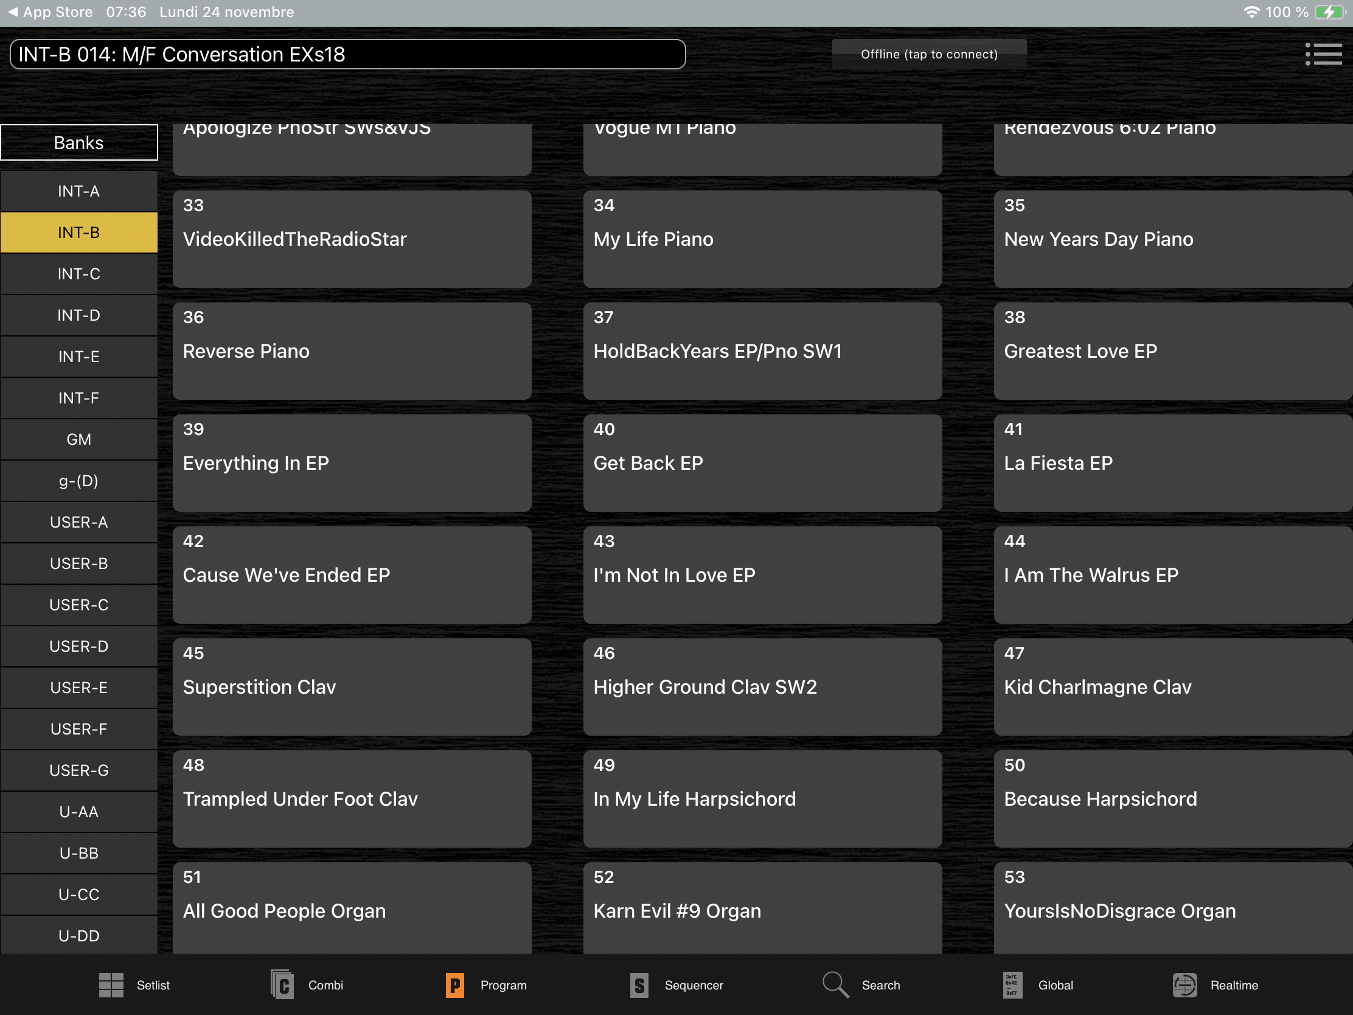Screen dimensions: 1353x1015
Task: Switch to the U-BB bank
Action: click(x=79, y=853)
